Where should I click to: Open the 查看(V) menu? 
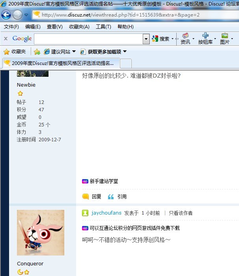pyautogui.click(x=55, y=27)
